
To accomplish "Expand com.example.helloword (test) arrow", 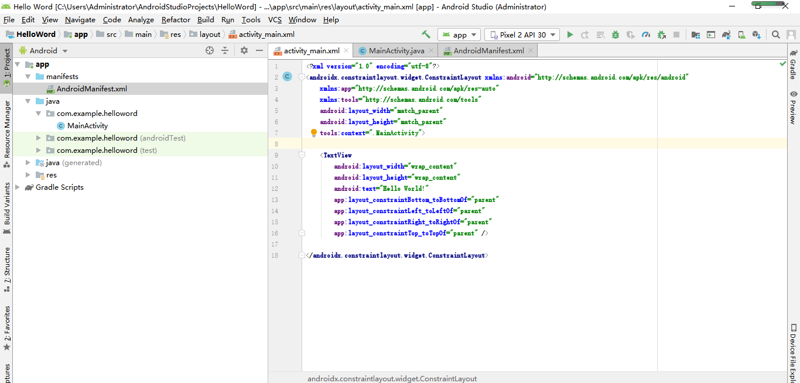I will (39, 151).
